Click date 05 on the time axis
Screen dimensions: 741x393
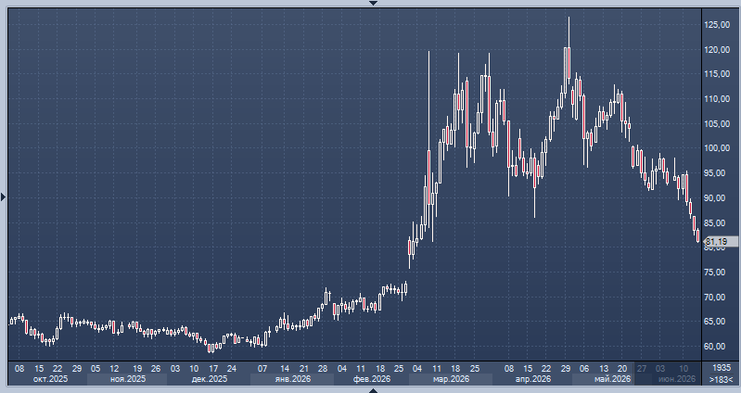point(96,369)
